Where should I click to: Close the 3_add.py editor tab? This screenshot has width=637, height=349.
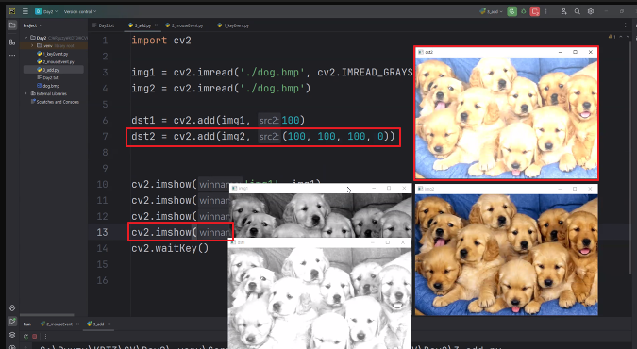pos(156,25)
